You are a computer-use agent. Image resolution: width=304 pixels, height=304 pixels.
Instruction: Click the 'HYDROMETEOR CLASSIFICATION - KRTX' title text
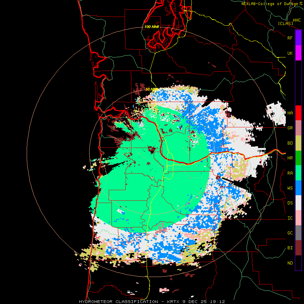(x=129, y=302)
